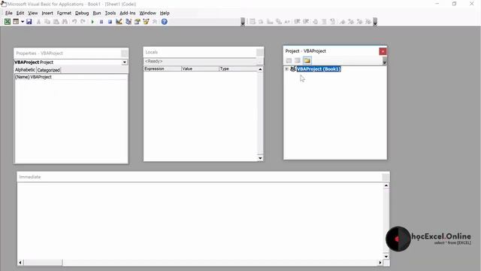Click the Undo arrow icon
Image resolution: width=481 pixels, height=271 pixels.
74,22
